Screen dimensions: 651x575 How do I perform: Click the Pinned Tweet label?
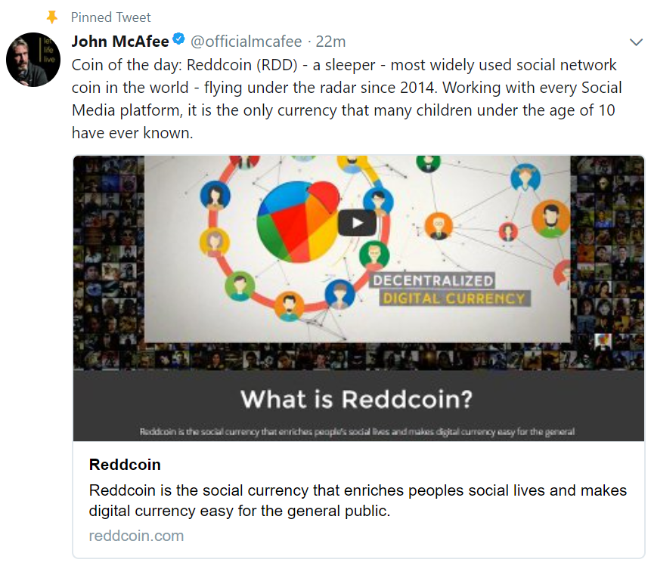pos(110,17)
